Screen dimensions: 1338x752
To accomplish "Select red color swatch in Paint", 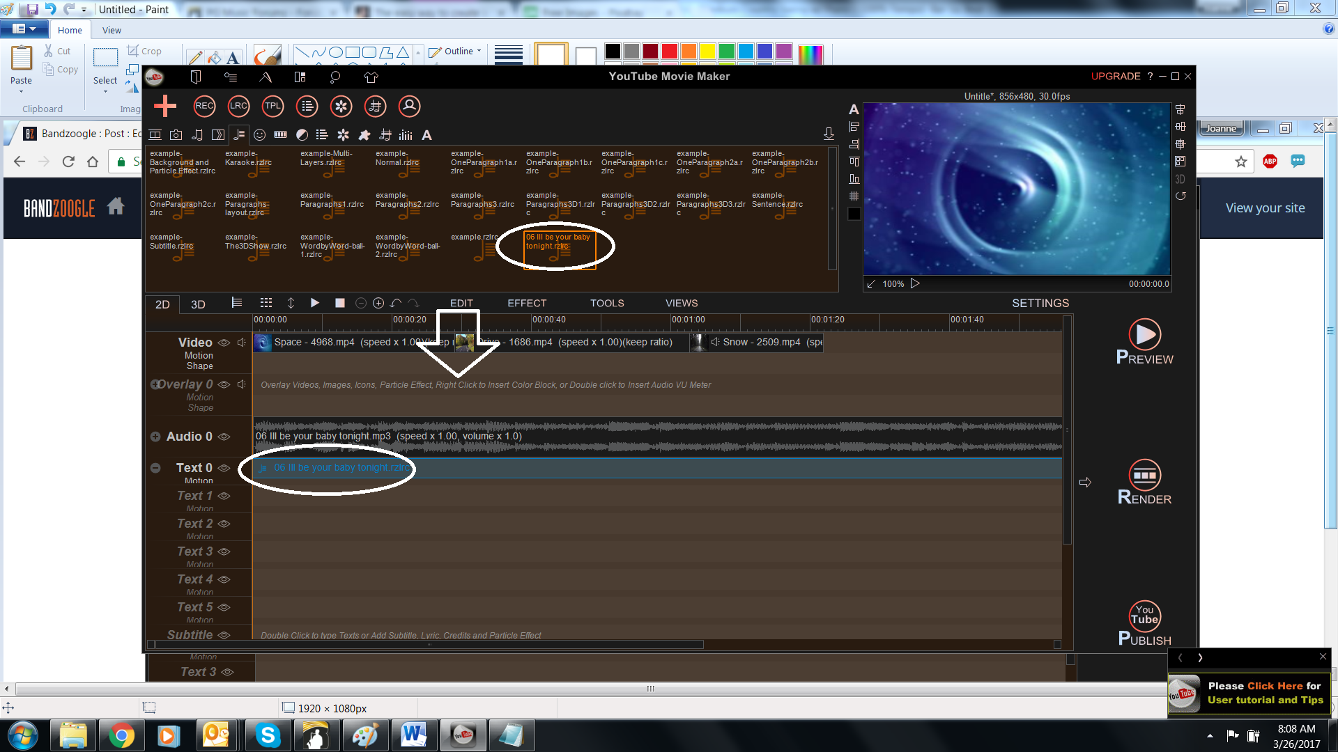I will (670, 51).
